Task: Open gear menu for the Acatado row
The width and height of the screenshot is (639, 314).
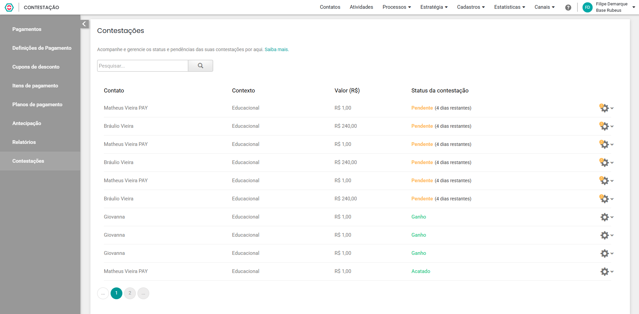Action: [607, 271]
